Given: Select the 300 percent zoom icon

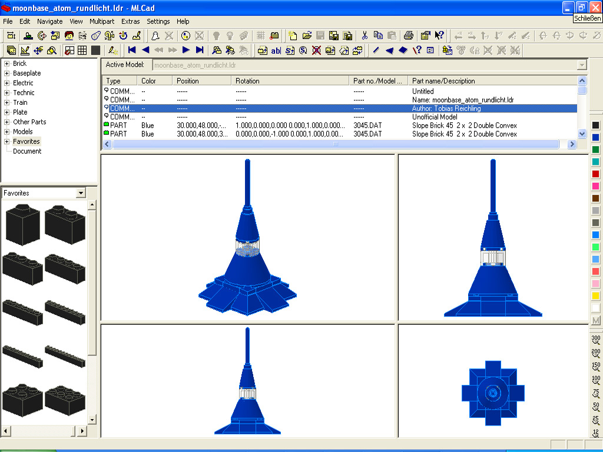Looking at the screenshot, I should tap(595, 339).
